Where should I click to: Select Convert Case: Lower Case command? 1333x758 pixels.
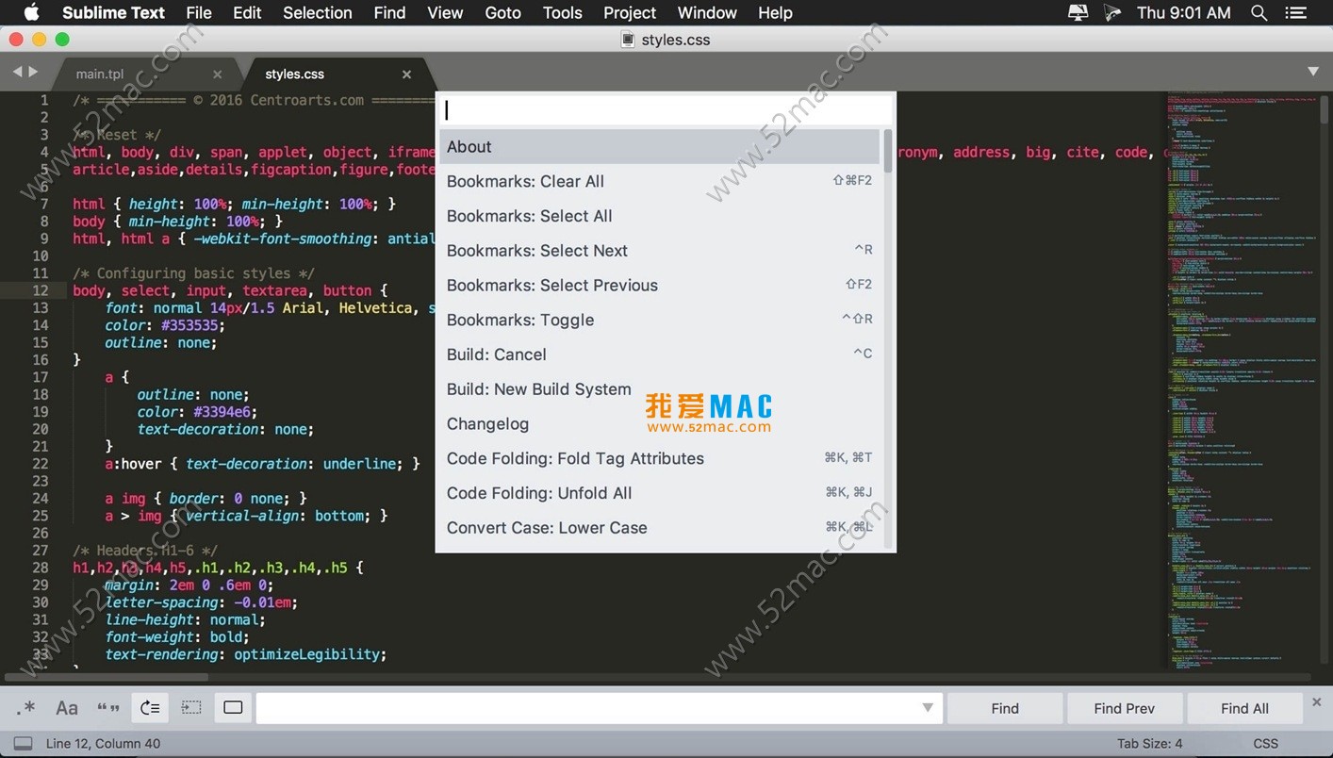(x=659, y=528)
